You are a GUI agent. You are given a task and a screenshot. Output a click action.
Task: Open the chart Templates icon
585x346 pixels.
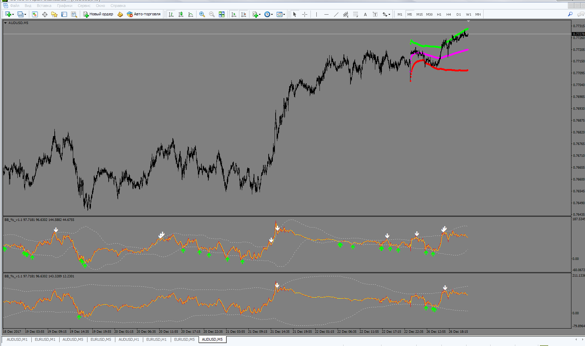tap(279, 14)
